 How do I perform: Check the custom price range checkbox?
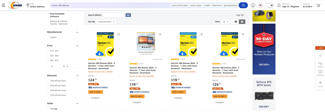point(48,65)
